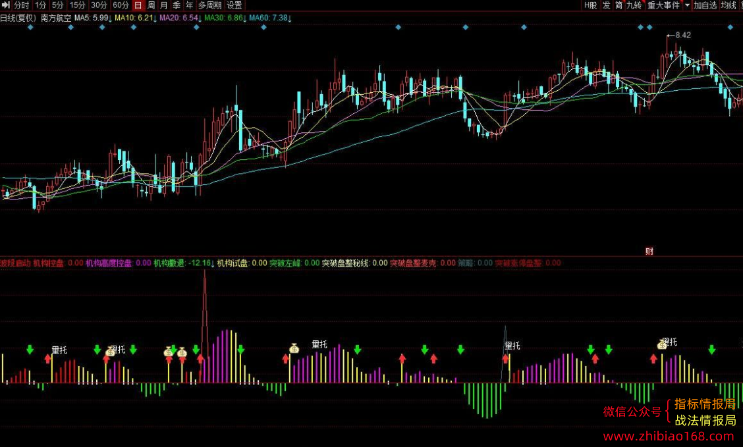Open the 设置 settings menu

234,5
